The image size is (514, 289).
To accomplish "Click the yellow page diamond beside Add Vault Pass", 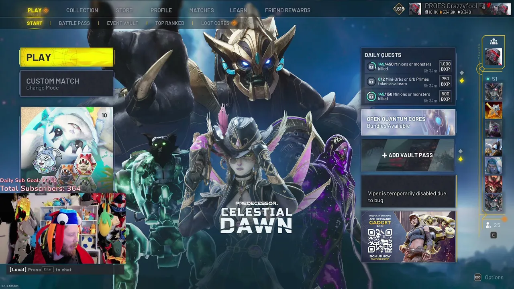I will pyautogui.click(x=461, y=159).
